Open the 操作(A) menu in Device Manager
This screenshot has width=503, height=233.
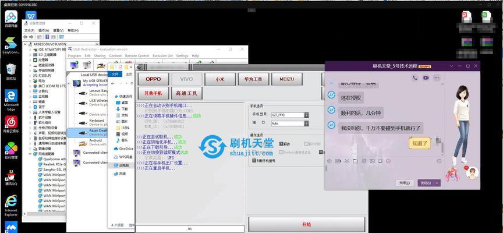(x=43, y=30)
